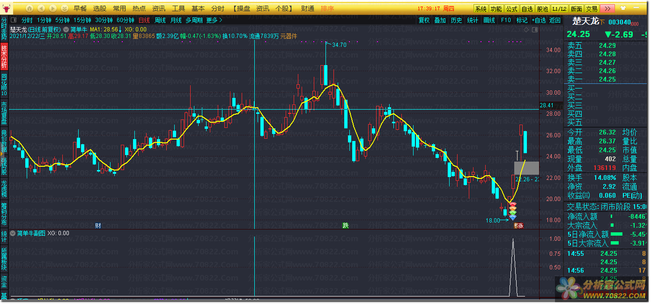The image size is (651, 304).
Task: Open the 基本 menu
Action: click(x=198, y=8)
